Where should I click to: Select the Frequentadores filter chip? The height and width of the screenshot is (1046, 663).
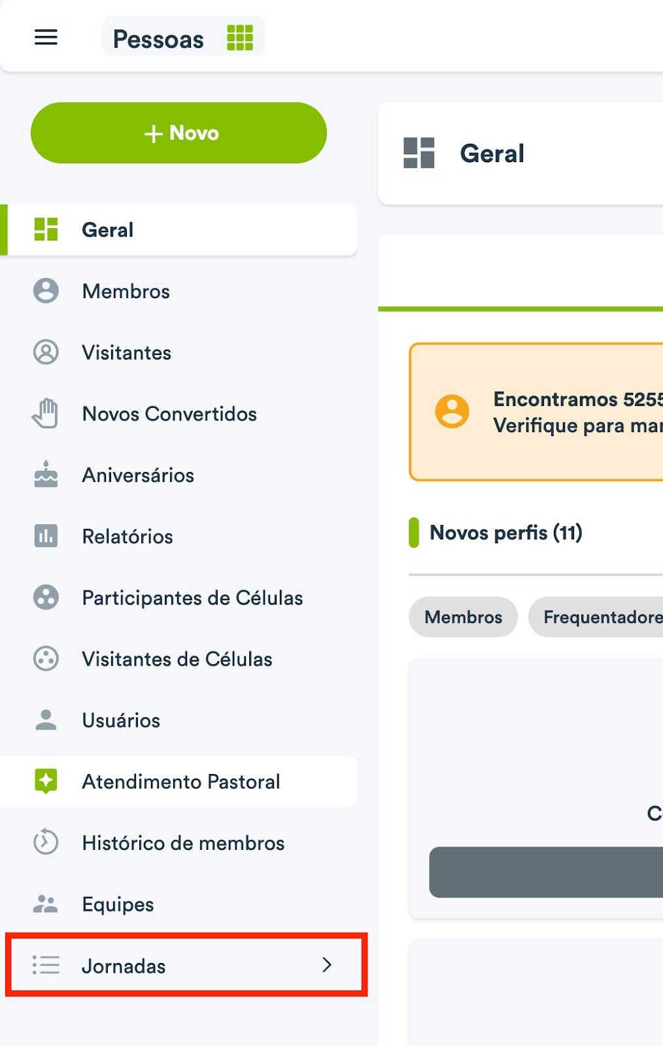596,616
